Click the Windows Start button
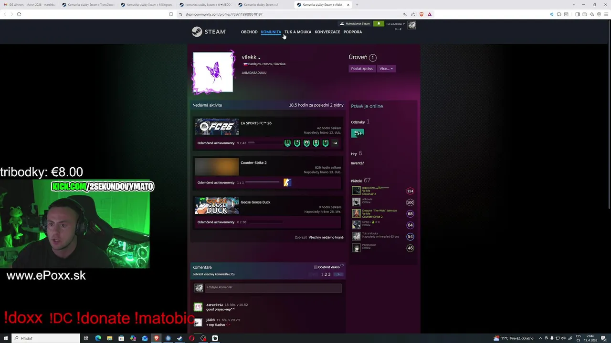The width and height of the screenshot is (611, 343). coord(5,338)
